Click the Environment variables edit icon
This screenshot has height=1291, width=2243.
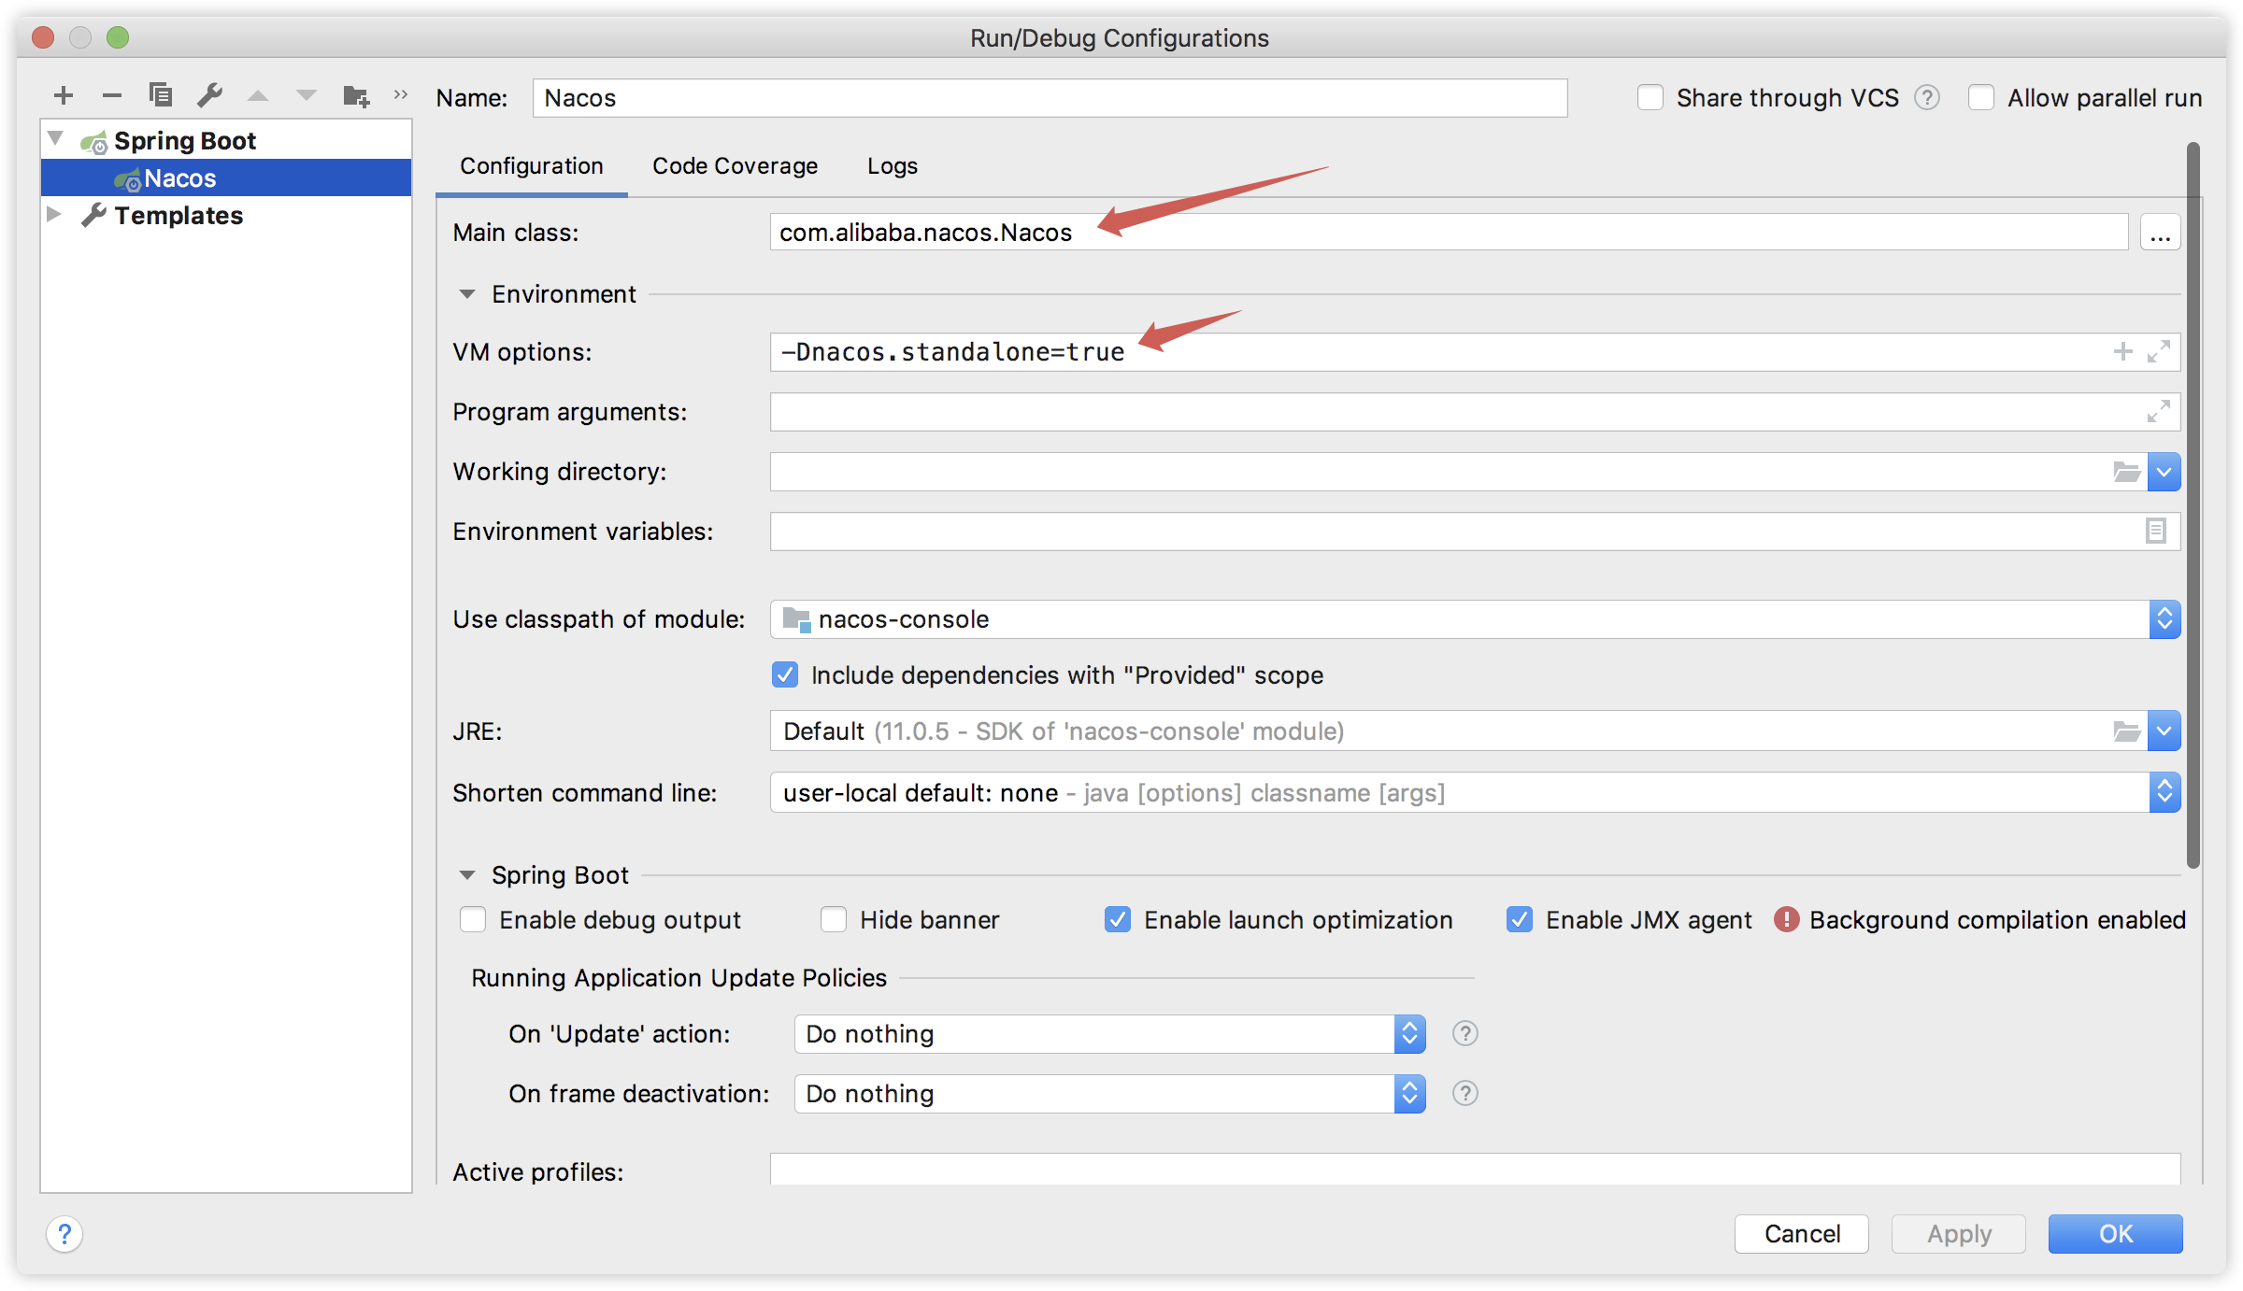pyautogui.click(x=2155, y=532)
